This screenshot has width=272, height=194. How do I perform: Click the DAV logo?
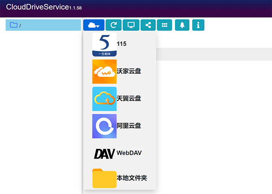click(105, 154)
